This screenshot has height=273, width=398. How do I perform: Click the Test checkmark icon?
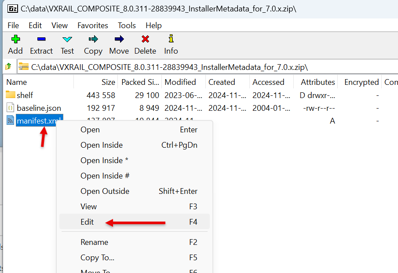(x=67, y=39)
